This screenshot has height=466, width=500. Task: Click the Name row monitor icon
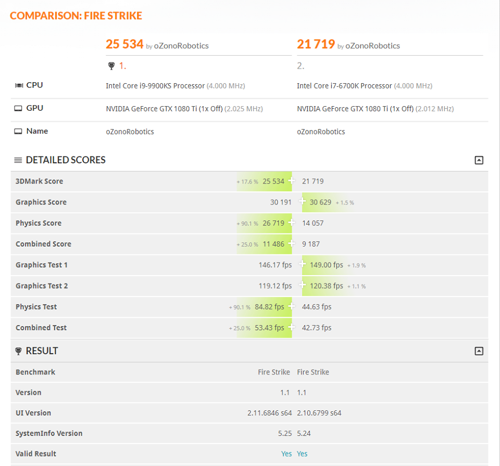click(18, 131)
